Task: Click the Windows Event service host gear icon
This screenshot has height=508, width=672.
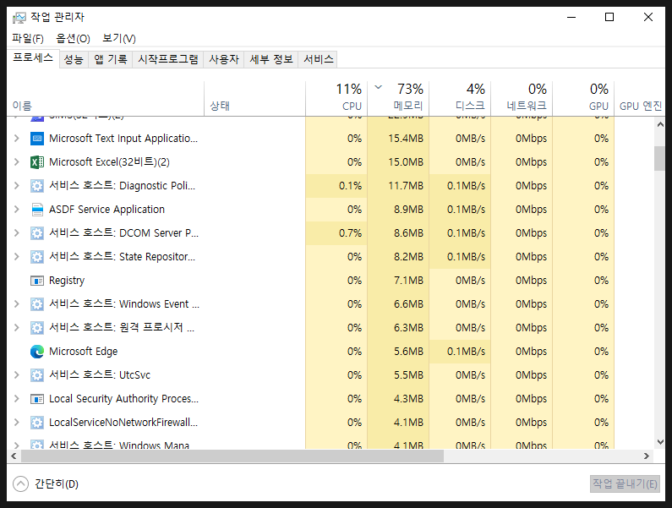Action: (x=37, y=304)
